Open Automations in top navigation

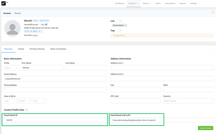[170, 3]
